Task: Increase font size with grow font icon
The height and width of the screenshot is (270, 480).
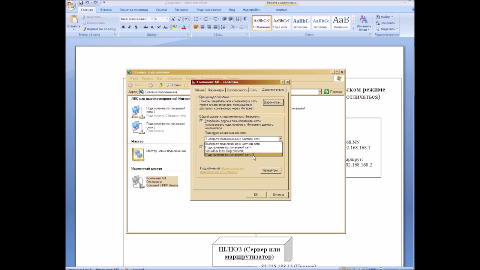Action: [173, 19]
